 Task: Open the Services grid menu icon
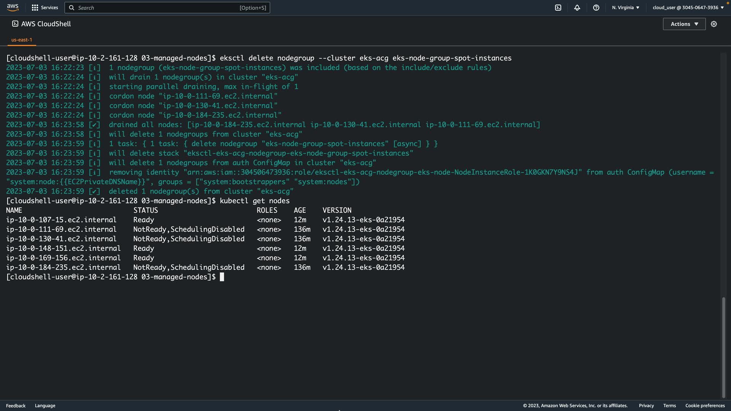[x=35, y=8]
